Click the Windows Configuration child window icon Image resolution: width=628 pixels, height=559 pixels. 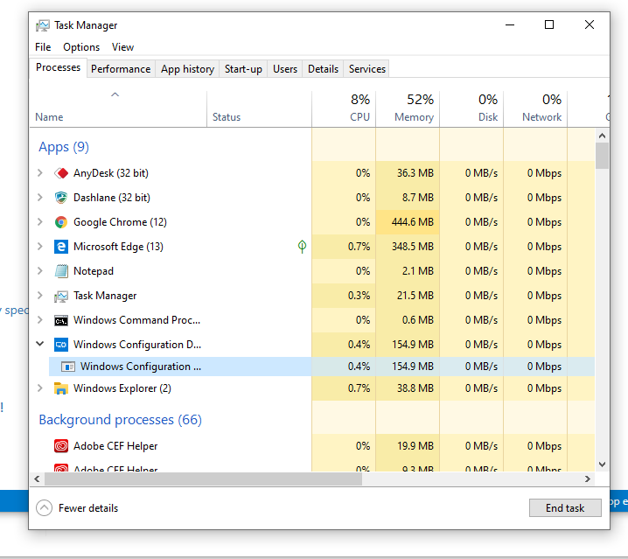click(x=68, y=367)
